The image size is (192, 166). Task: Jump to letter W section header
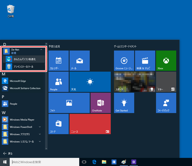(4, 113)
